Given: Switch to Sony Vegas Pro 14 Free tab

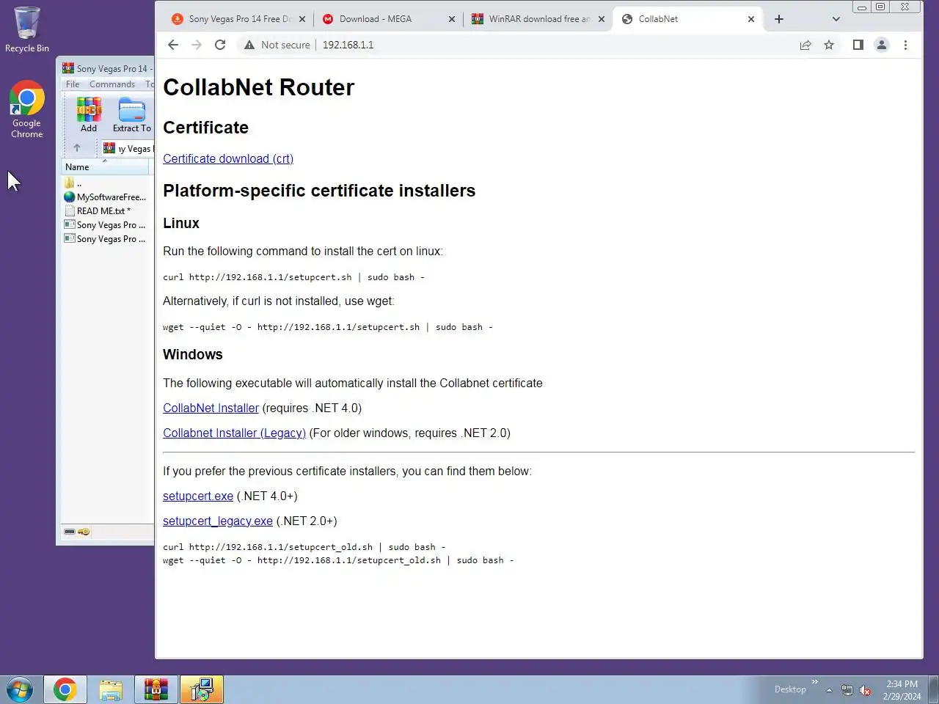Looking at the screenshot, I should click(x=233, y=19).
